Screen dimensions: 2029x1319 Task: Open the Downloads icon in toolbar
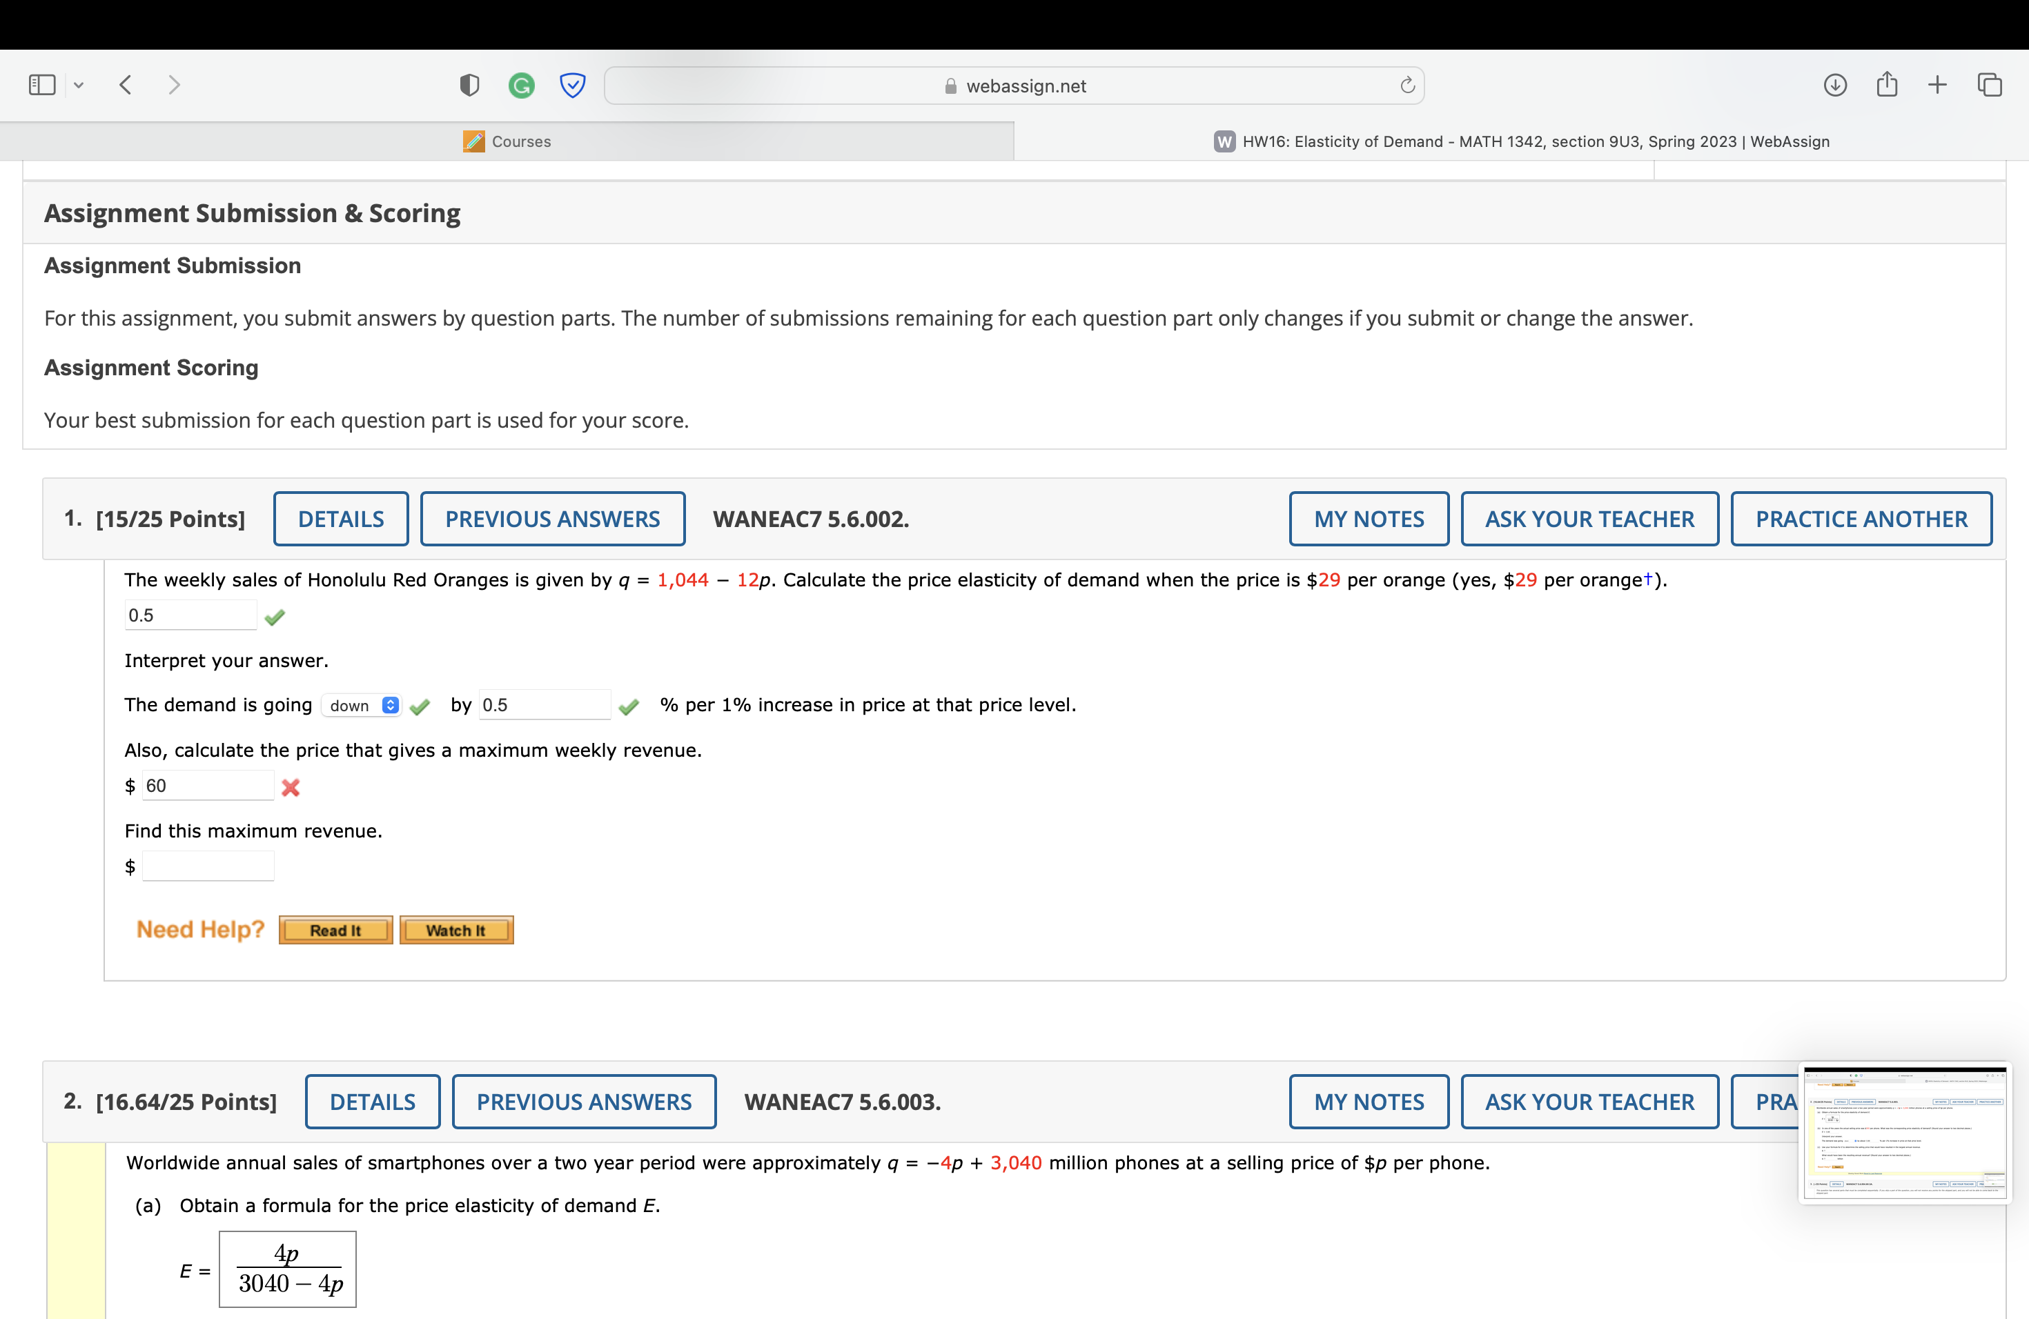(x=1834, y=84)
